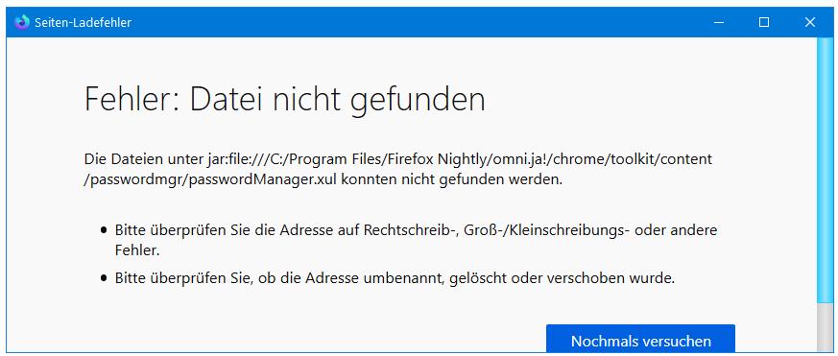Click the Nochmals versuchen button
The image size is (838, 356).
pyautogui.click(x=640, y=340)
